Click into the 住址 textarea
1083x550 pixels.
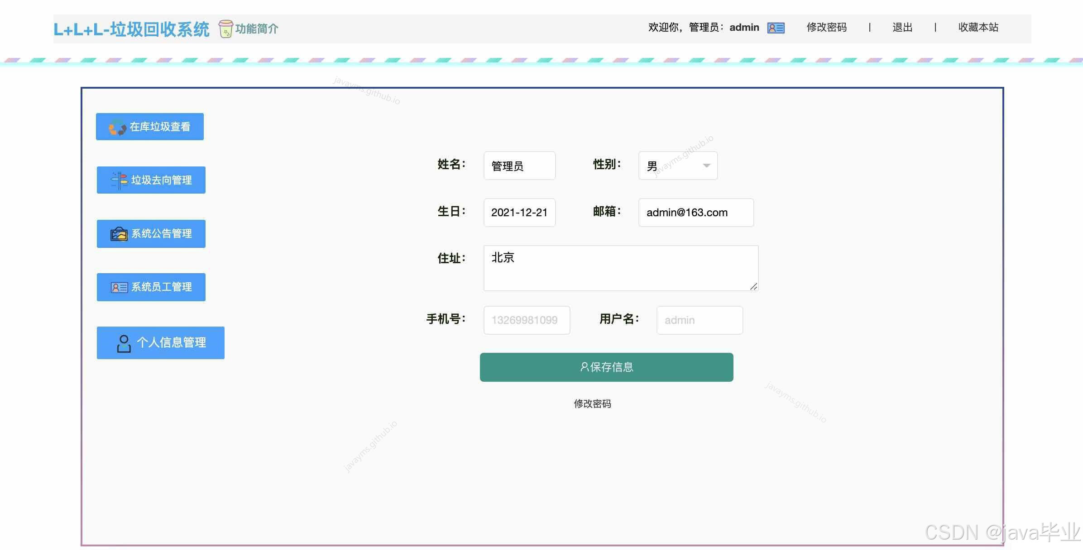click(621, 268)
